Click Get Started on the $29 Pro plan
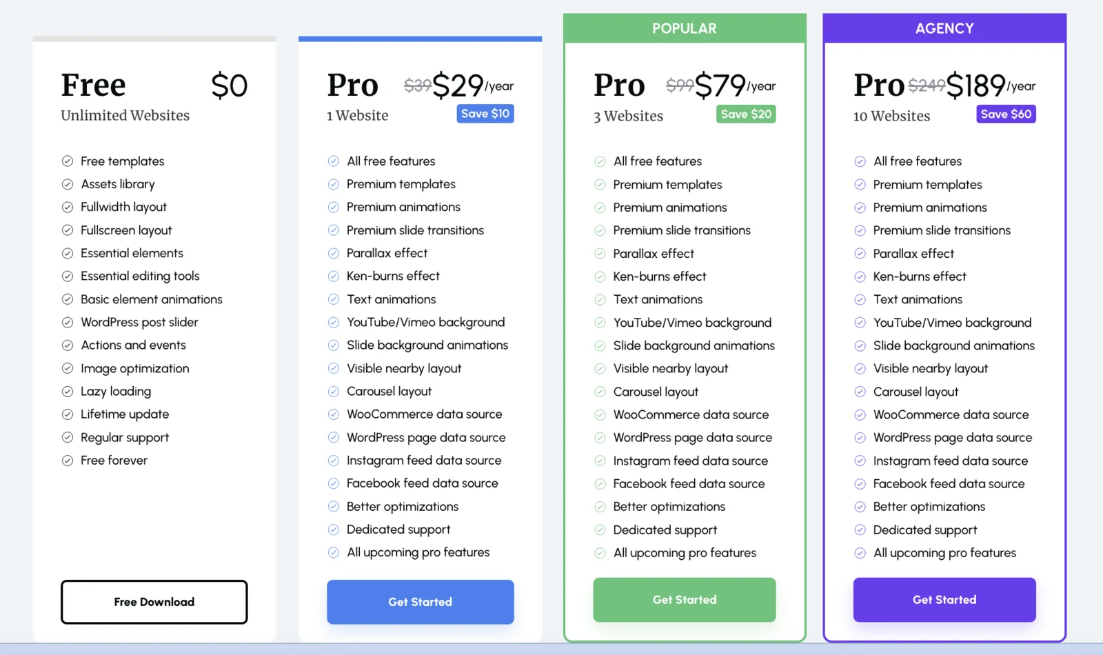 point(420,602)
